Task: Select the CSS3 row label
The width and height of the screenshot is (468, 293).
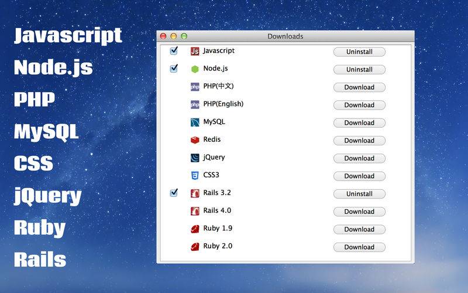Action: 211,175
